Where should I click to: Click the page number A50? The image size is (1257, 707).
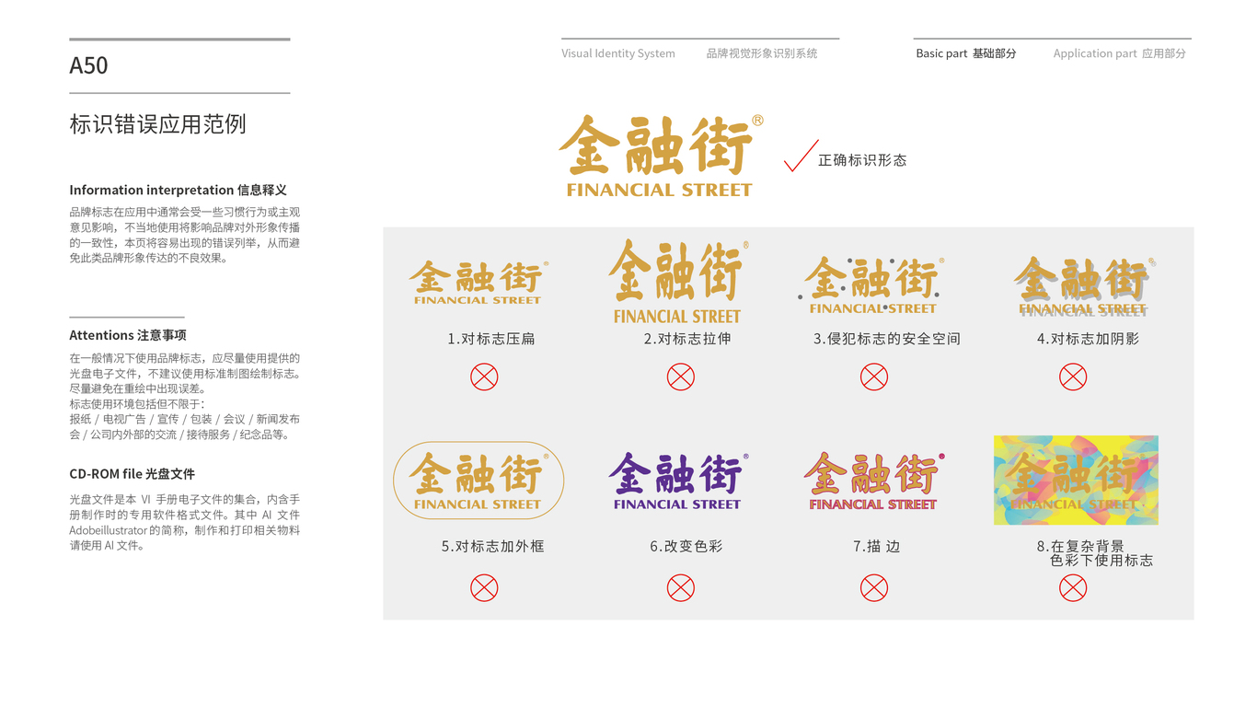point(88,65)
